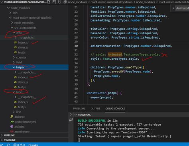Screen dimensions: 189x146
Task: Click the New Folder icon in Explorer header
Action: [x=54, y=2]
